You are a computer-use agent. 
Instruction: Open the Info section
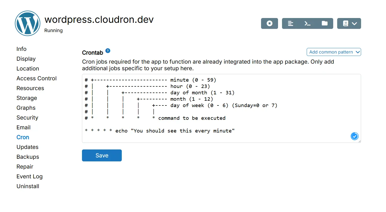21,49
